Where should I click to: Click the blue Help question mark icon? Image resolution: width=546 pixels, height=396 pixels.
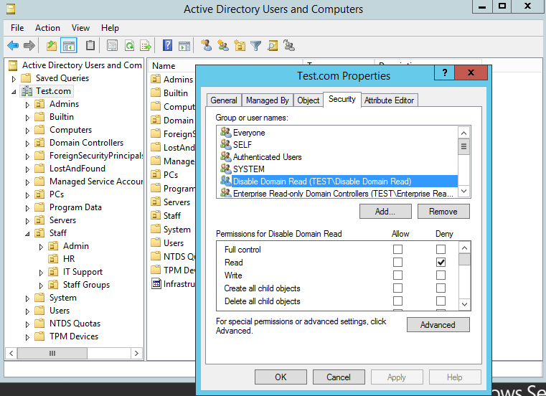167,45
